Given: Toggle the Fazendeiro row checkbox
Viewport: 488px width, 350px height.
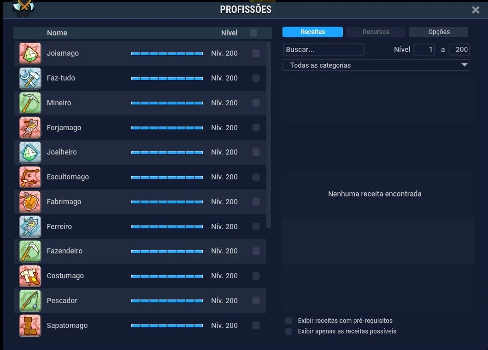Looking at the screenshot, I should [x=256, y=251].
